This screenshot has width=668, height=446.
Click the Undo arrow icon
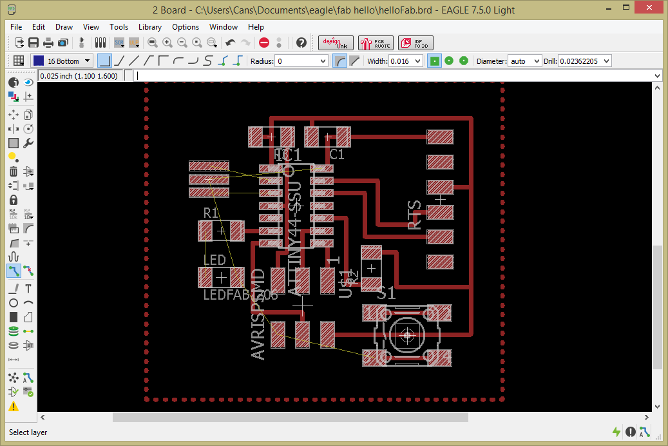point(231,43)
